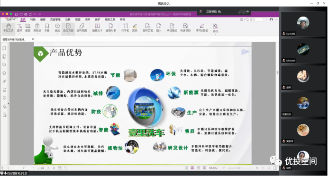Open comments panel in left sidebar
Image resolution: width=328 pixels, height=176 pixels.
[x=4, y=65]
